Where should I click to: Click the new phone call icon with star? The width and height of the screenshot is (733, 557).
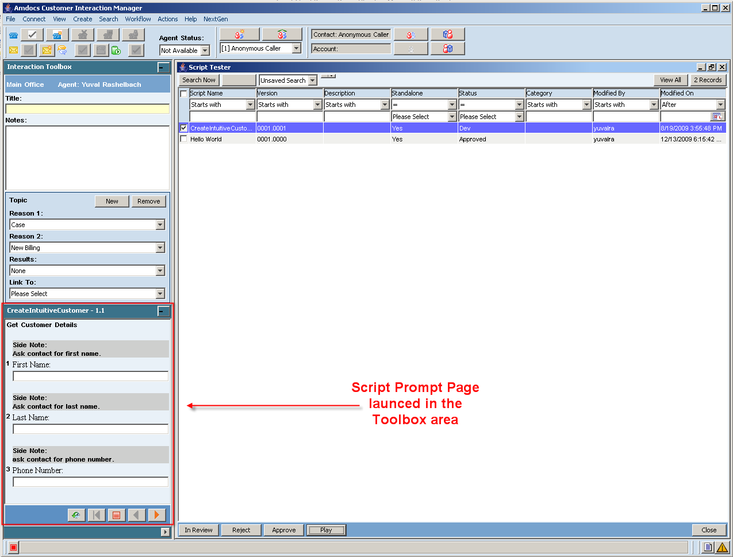tap(57, 35)
